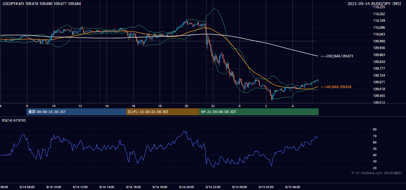Screen dimensions: 406x190
Task: Click hour tick 18 under price chart
Action: (x=160, y=106)
